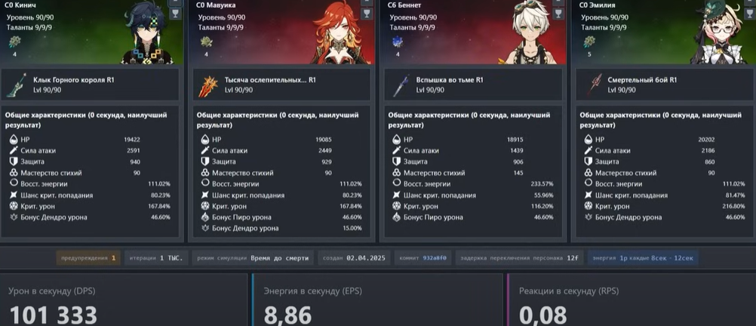Click the C0 Кинич name label

[22, 6]
